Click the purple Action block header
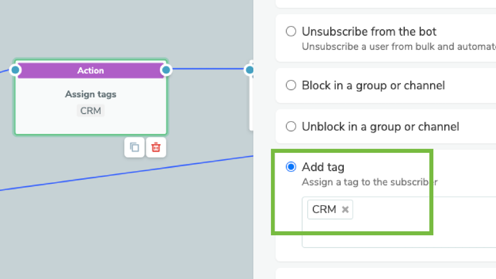Screen dimensions: 496x279 click(91, 71)
